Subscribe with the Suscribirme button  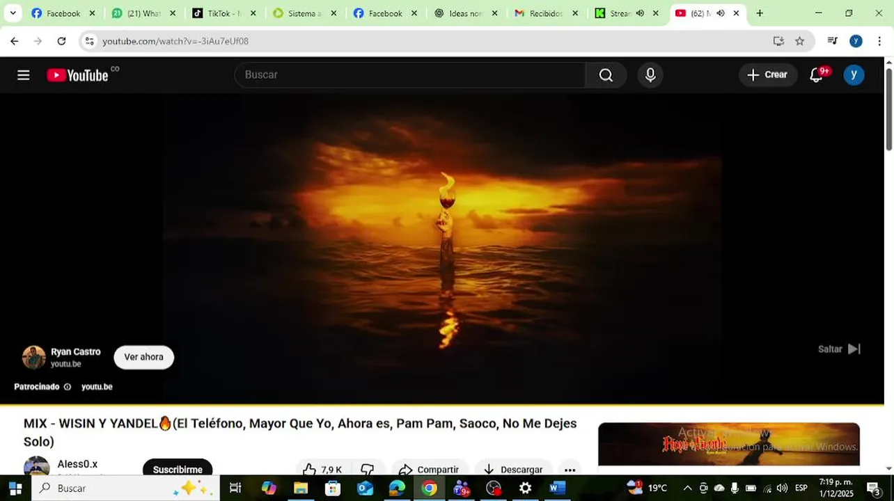[x=178, y=470]
